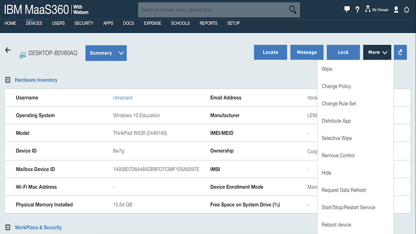The image size is (416, 234).
Task: Close the More actions dropdown
Action: click(377, 52)
